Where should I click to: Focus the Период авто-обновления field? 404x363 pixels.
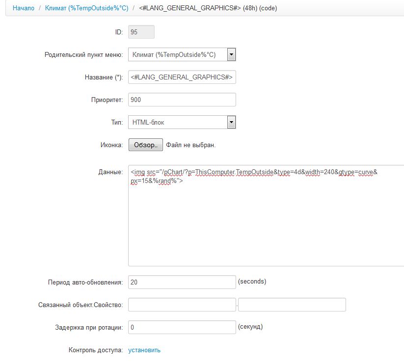(x=182, y=282)
